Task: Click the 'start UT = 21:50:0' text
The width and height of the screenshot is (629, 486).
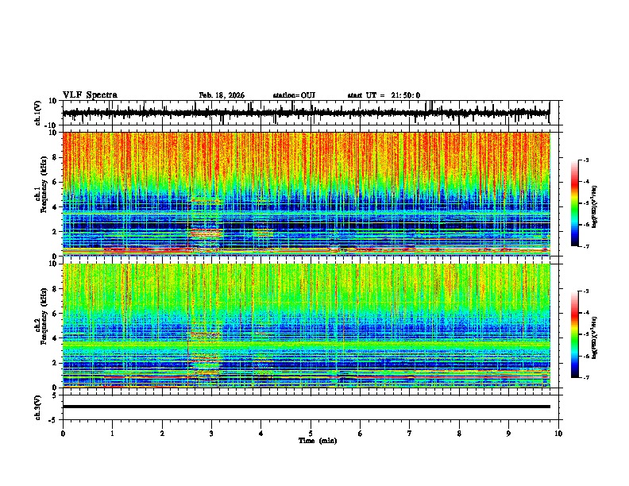Action: (384, 95)
